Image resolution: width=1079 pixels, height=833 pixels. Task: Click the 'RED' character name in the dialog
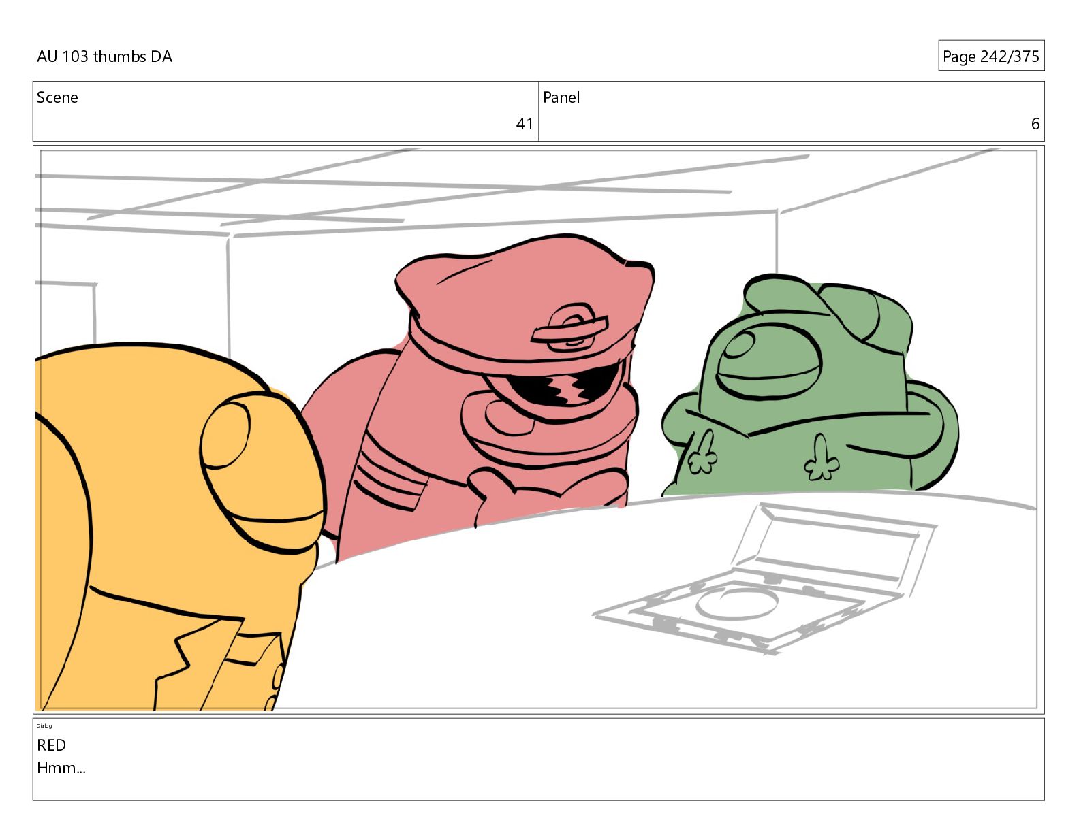pyautogui.click(x=52, y=745)
